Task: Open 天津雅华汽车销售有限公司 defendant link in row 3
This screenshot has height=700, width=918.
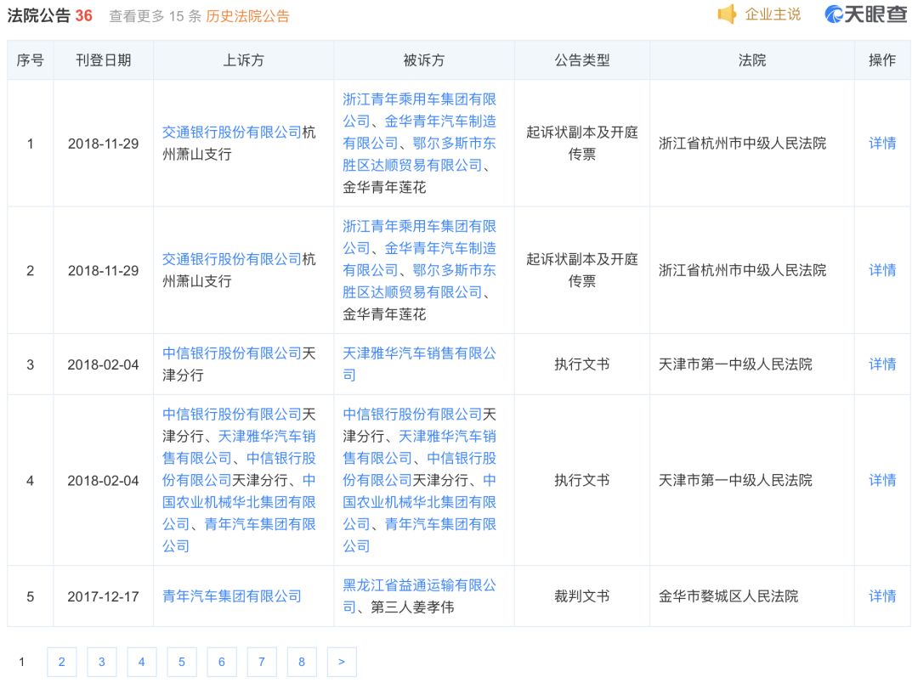Action: point(419,364)
